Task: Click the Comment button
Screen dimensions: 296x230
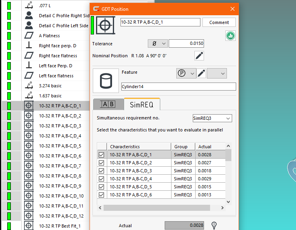Action: pyautogui.click(x=219, y=22)
